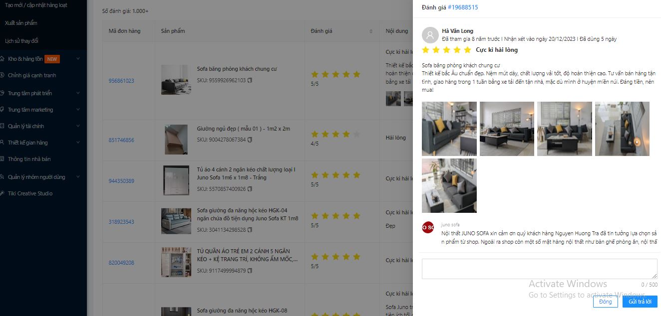Click the reply text area
Screen dimensions: 661x316
(539, 269)
